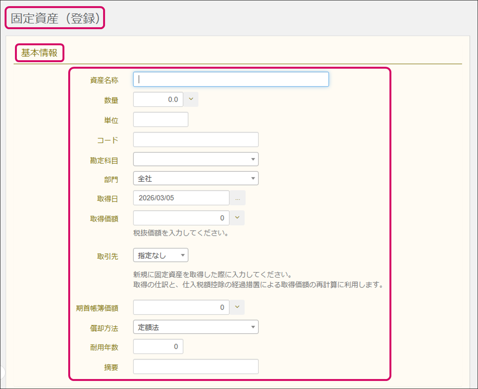478x389 pixels.
Task: Click the 数量 number input field
Action: (x=158, y=99)
